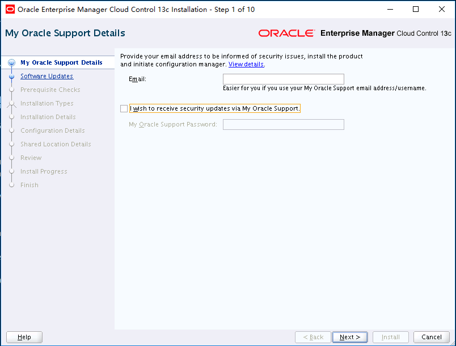Cancel the installation
Screen dimensions: 456x346
coord(432,337)
